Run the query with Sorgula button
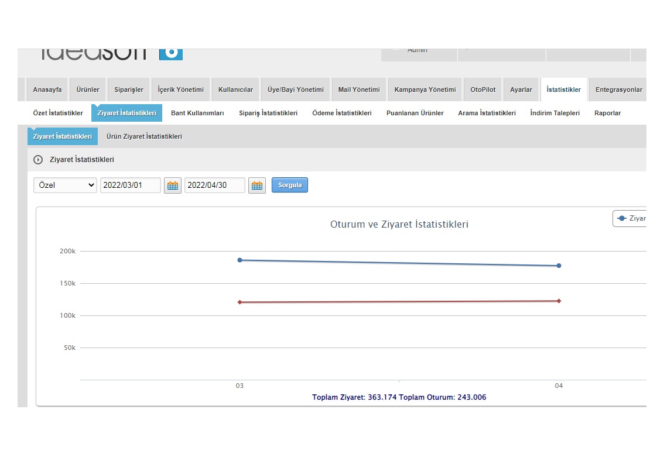Image resolution: width=657 pixels, height=464 pixels. pos(289,185)
